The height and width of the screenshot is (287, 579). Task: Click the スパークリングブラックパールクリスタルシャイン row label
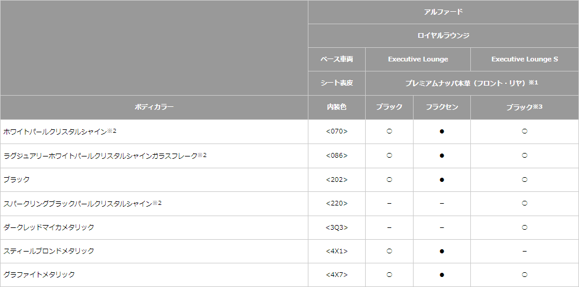click(x=82, y=203)
